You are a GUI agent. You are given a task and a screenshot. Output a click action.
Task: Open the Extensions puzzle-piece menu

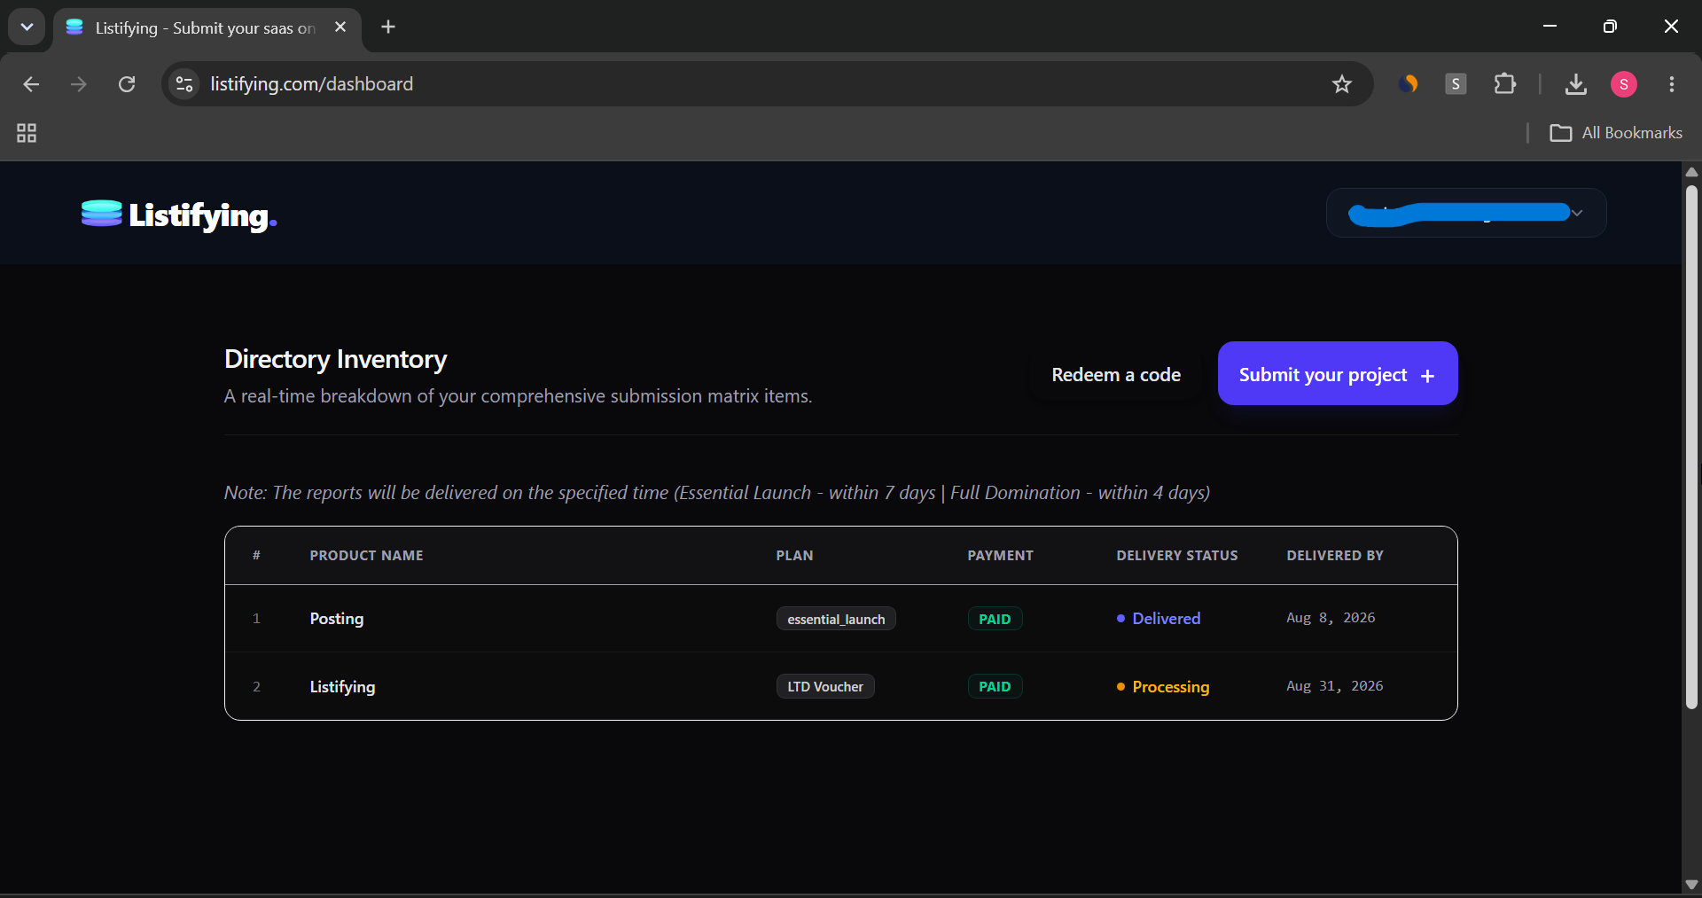tap(1504, 84)
